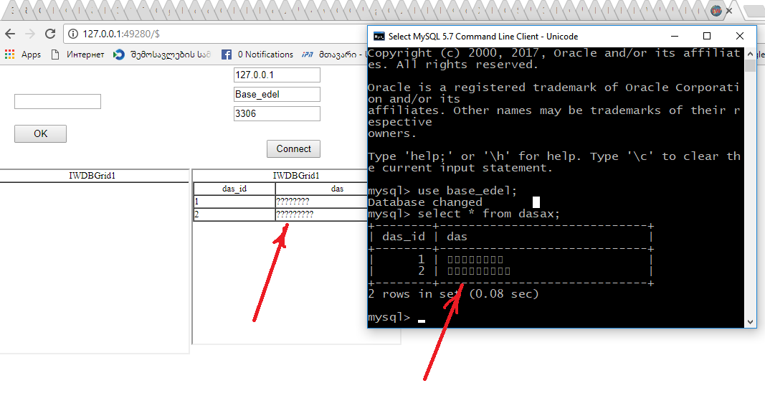Open the Apps grid shortcut

[x=22, y=55]
